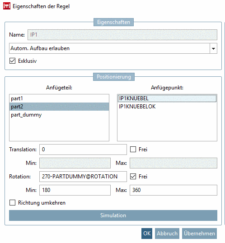Select part2 in Anfügeteil list

click(x=59, y=107)
